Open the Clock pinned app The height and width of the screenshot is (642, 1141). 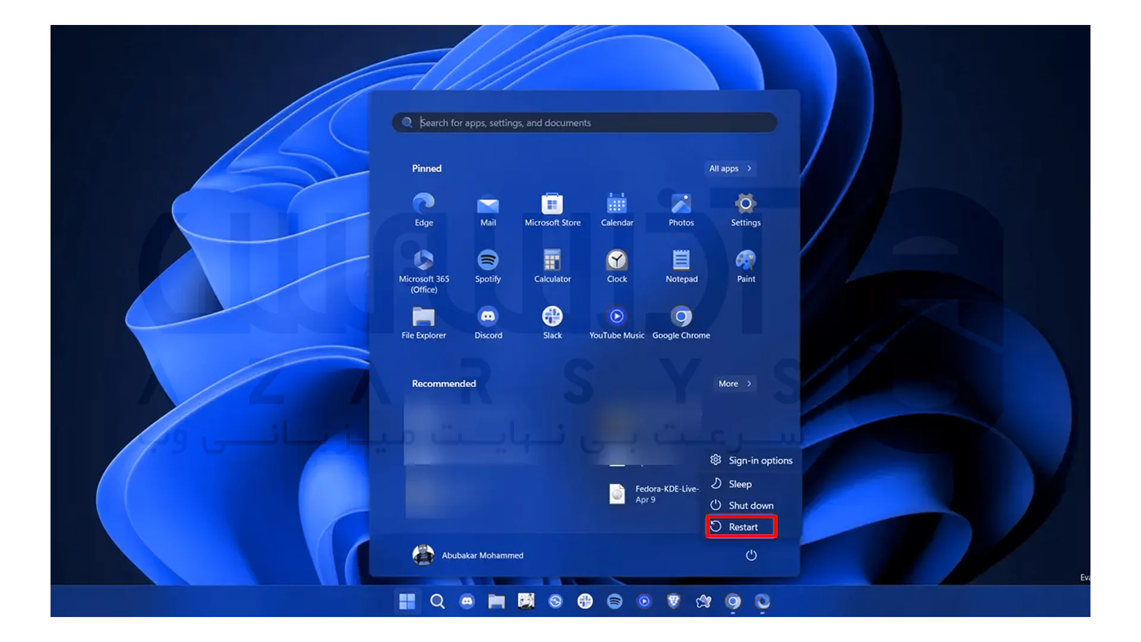click(x=617, y=266)
